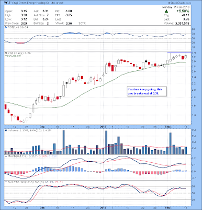
Task: Click the SCTR label
Action: click(x=82, y=23)
